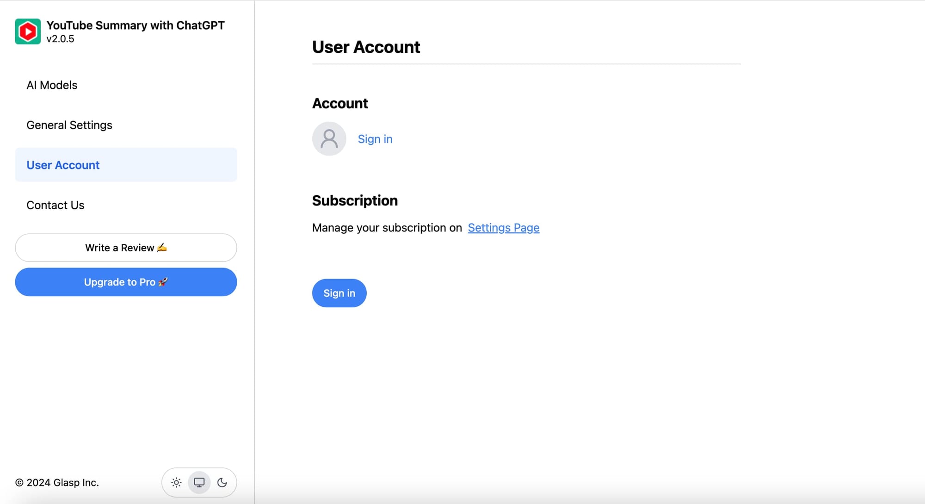This screenshot has width=925, height=504.
Task: Select User Account sidebar item
Action: (63, 165)
